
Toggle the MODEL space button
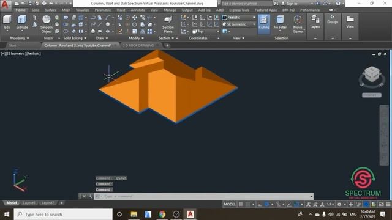click(230, 204)
